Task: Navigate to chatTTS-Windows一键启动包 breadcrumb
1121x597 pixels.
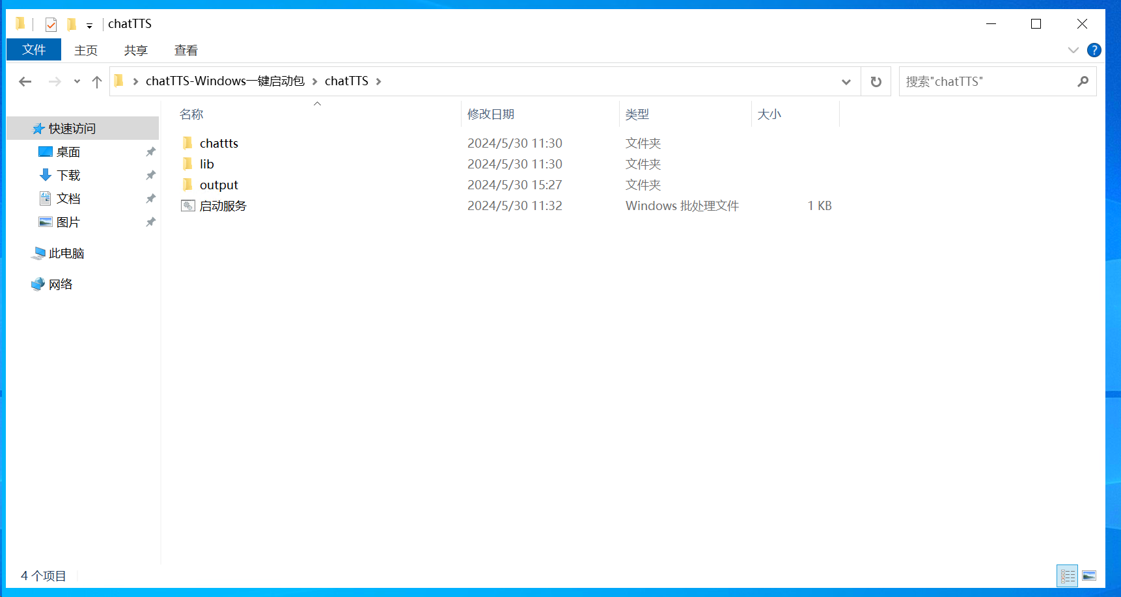Action: pyautogui.click(x=225, y=81)
